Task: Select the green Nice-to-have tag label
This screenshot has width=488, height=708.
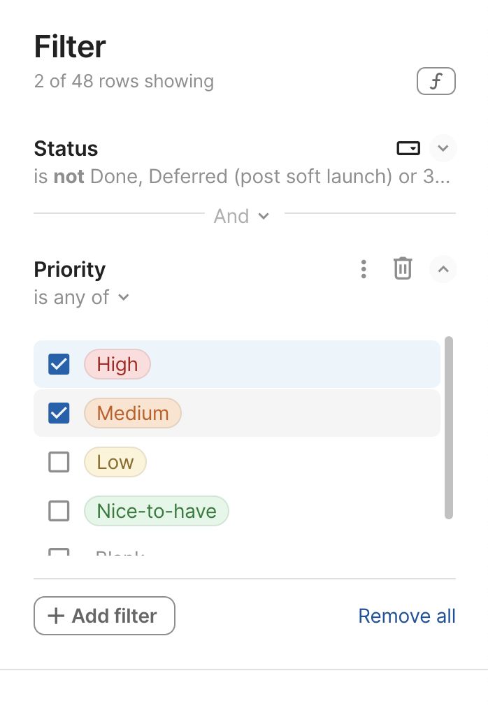Action: click(x=156, y=511)
